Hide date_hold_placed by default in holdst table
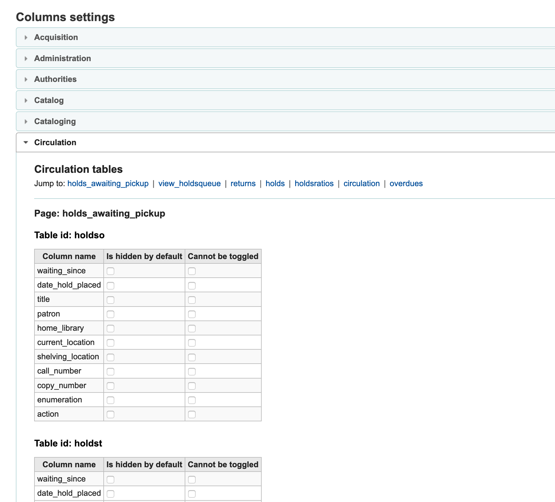The image size is (555, 502). 111,494
